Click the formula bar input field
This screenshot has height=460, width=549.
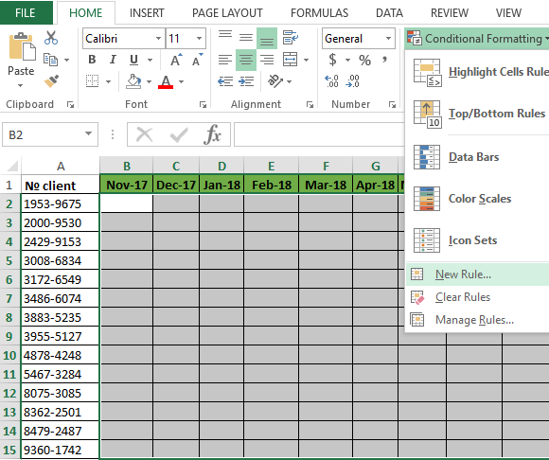[319, 134]
